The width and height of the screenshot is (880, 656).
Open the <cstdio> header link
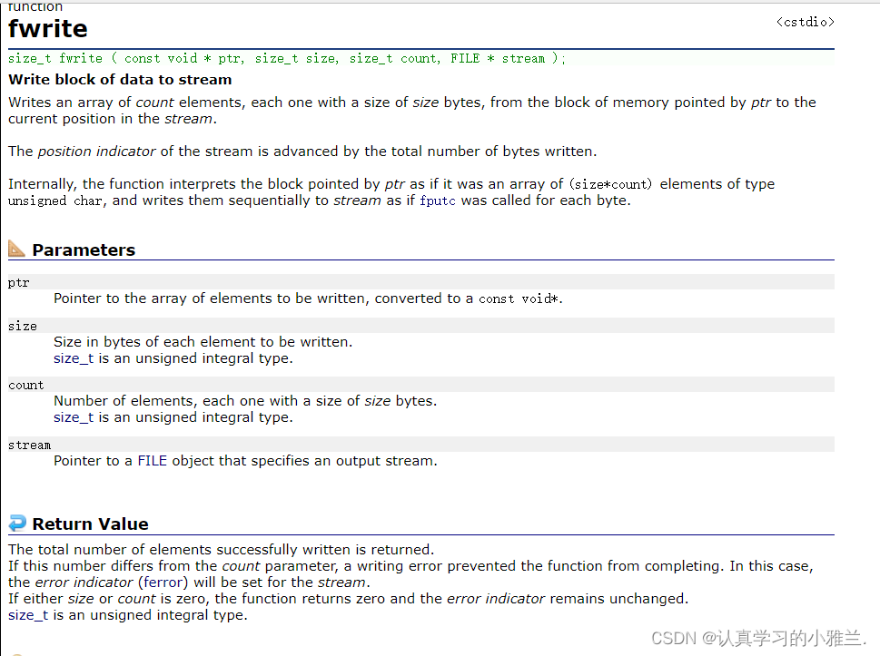point(805,22)
